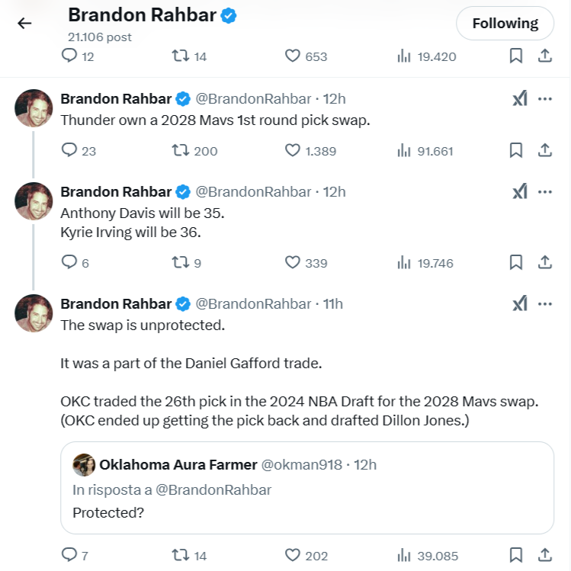Viewport: 571px width, 571px height.
Task: Open the @BrandonRahbar handle on the 11h post
Action: click(253, 303)
